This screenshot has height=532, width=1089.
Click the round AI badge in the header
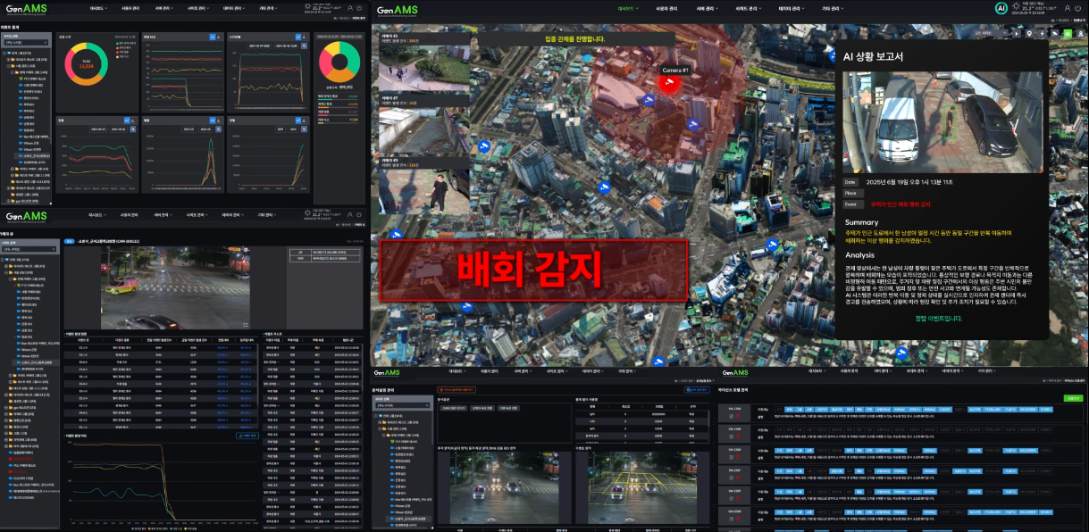pyautogui.click(x=1001, y=8)
